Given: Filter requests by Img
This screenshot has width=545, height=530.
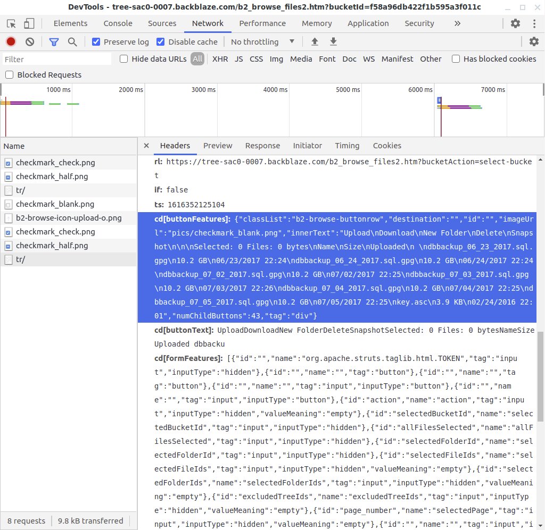Looking at the screenshot, I should pyautogui.click(x=276, y=59).
